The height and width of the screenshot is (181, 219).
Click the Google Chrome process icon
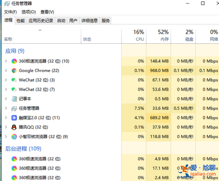14,70
